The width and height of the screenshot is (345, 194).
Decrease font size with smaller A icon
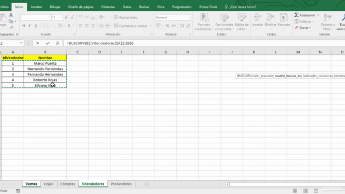click(72, 17)
